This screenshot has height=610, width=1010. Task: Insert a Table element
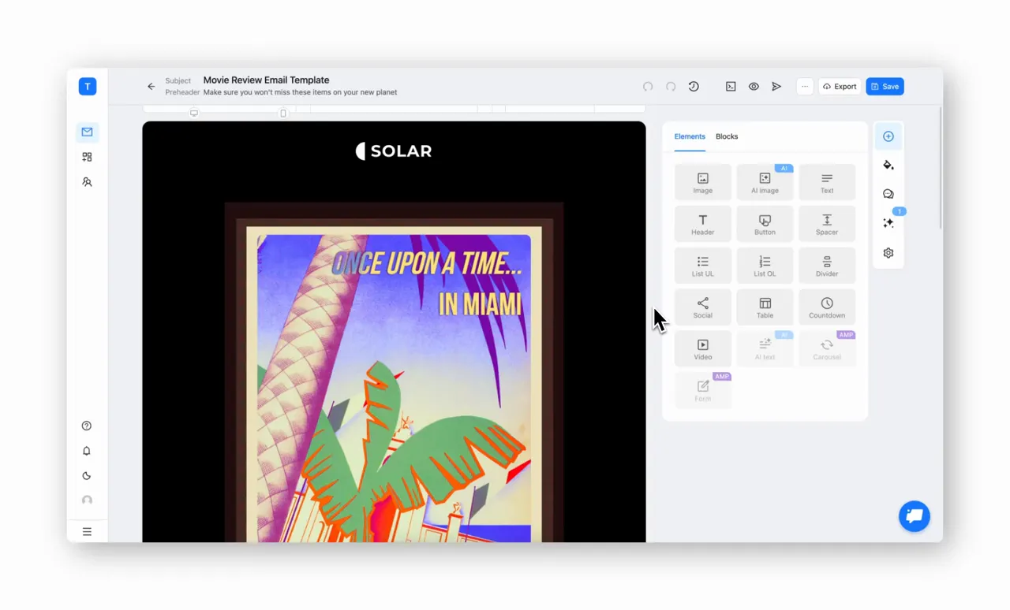click(765, 307)
